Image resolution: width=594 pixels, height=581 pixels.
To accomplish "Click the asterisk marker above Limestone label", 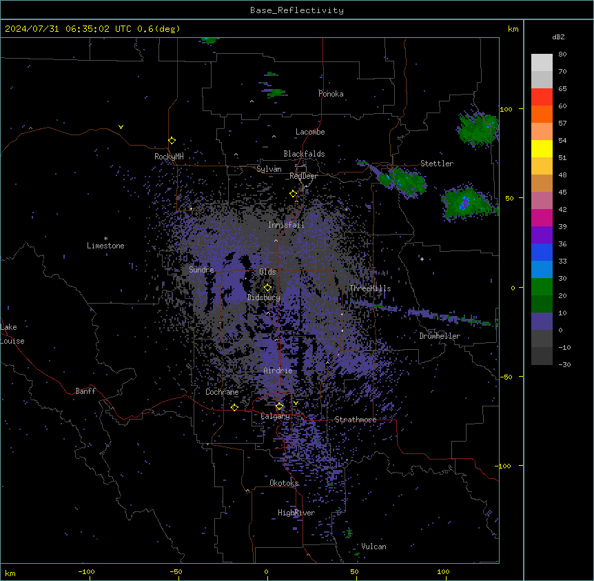I will coord(105,239).
